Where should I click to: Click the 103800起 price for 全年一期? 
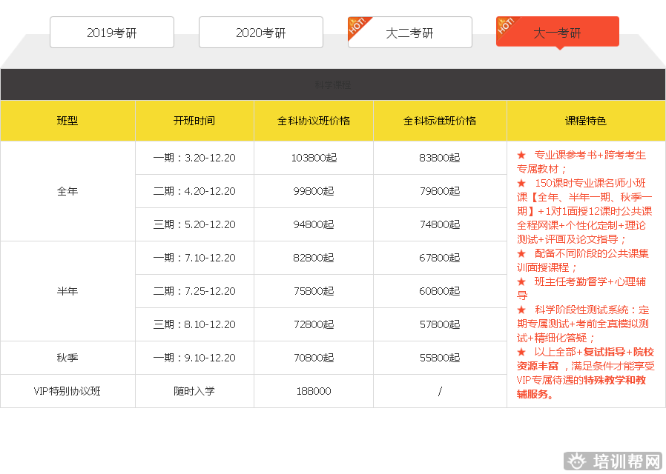click(314, 158)
